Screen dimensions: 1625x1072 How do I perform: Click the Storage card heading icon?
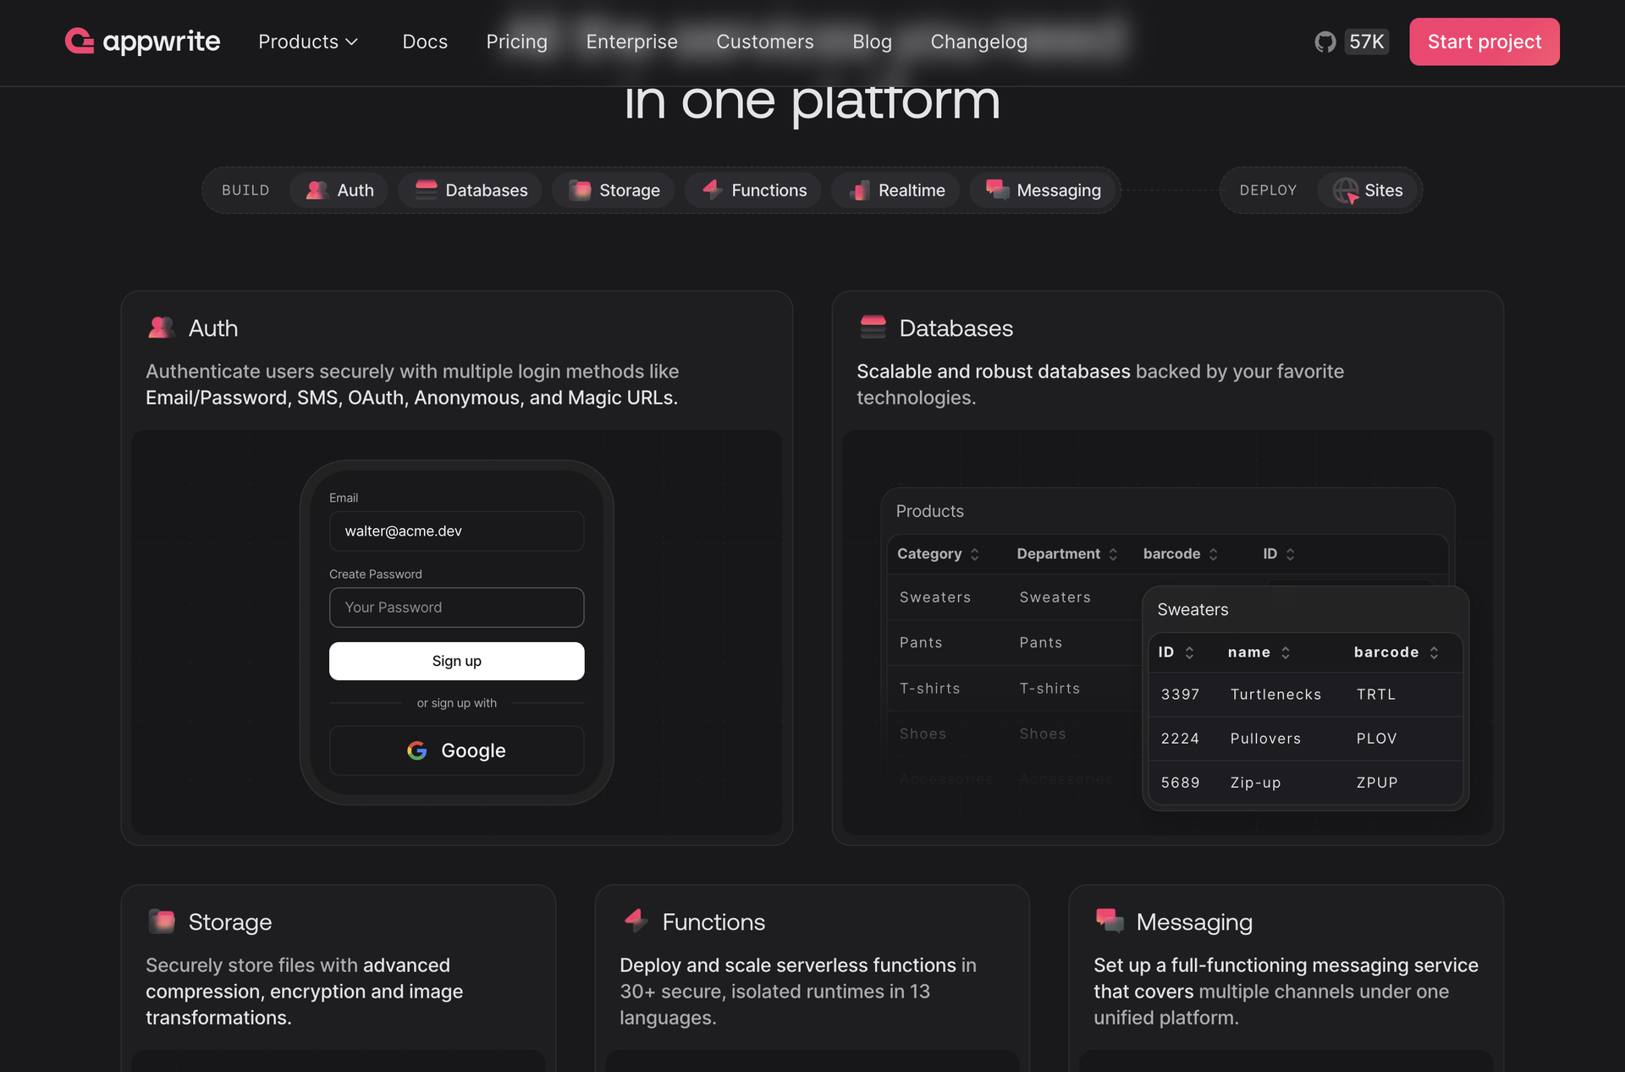161,921
